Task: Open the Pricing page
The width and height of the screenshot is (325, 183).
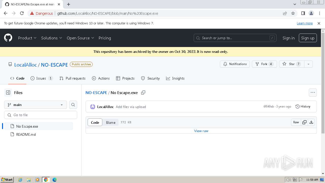Action: click(x=105, y=38)
